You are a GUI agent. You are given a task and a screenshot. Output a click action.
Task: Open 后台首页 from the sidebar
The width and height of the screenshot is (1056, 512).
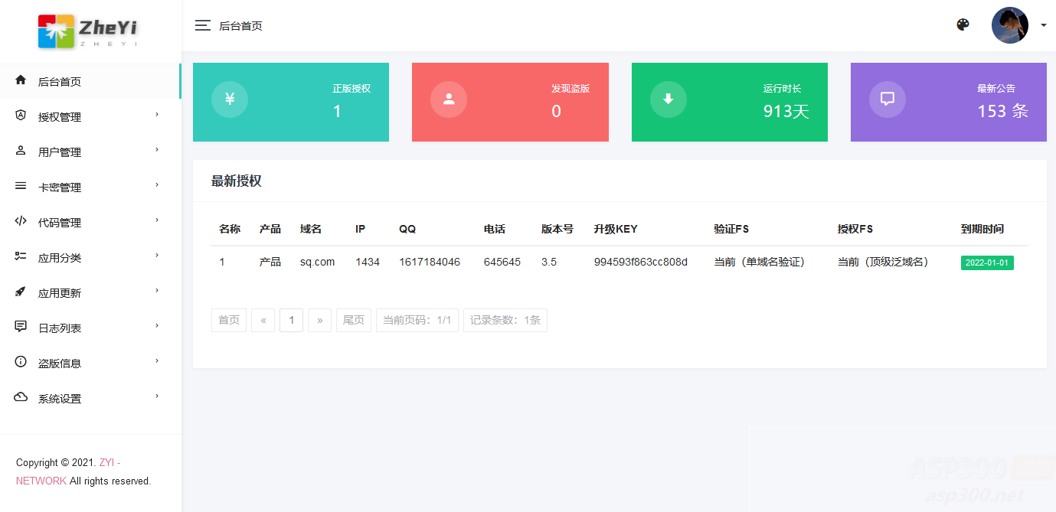coord(58,80)
